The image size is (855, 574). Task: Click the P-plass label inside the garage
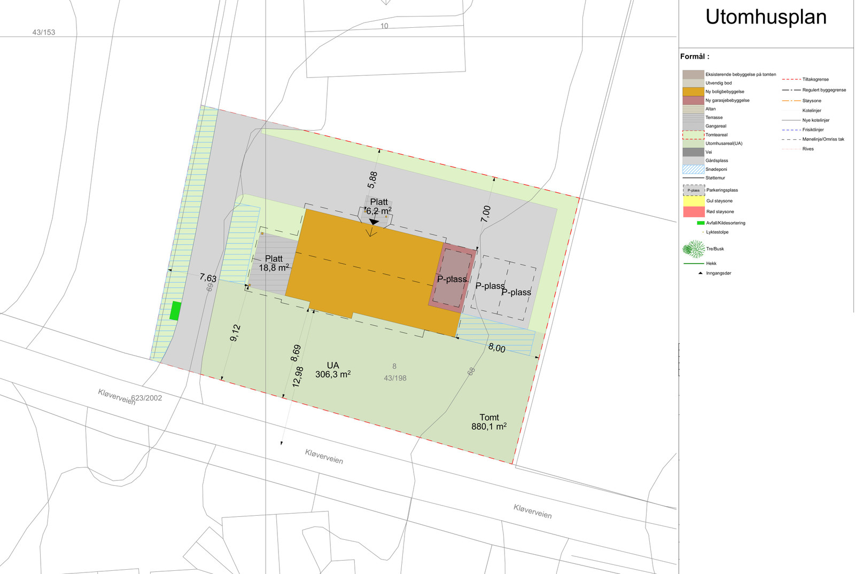[x=452, y=279]
